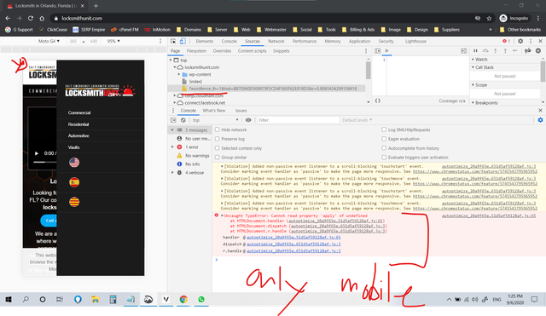Open the What's New drawer tab
Screen dimensions: 546x316
(214, 111)
